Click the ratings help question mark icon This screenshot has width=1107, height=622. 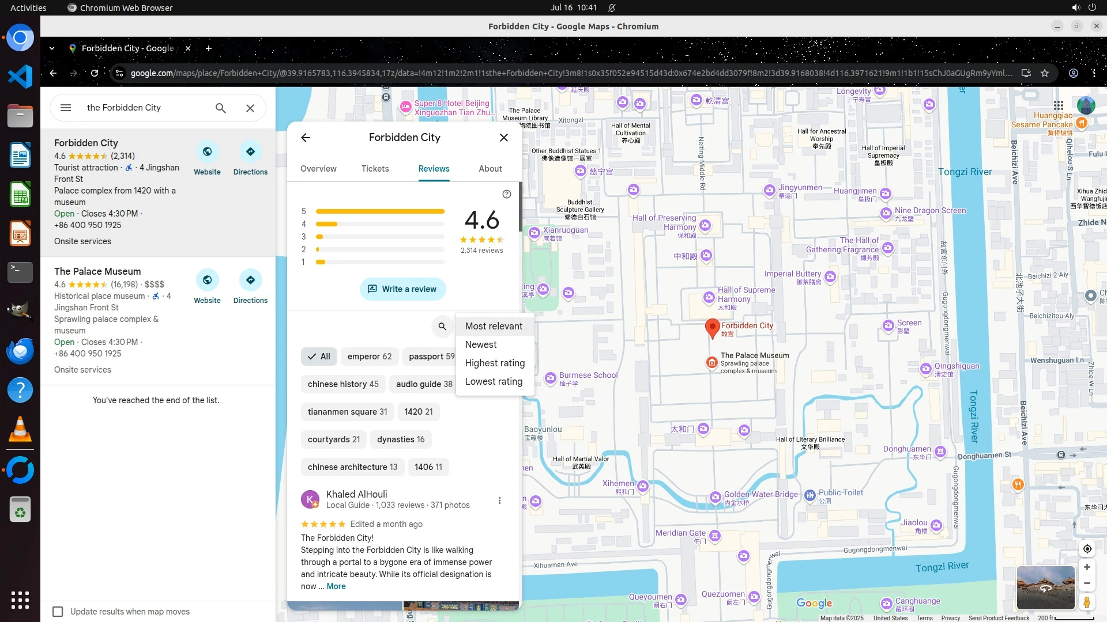(507, 194)
